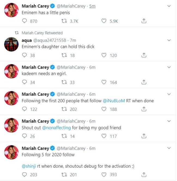Open the @shinji mention link

coord(29,166)
